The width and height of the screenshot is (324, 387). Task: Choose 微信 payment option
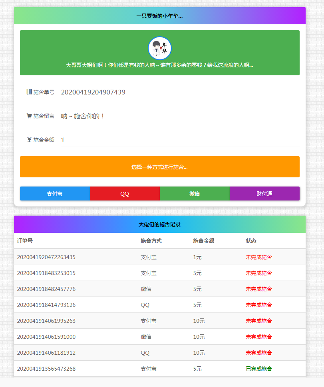195,193
